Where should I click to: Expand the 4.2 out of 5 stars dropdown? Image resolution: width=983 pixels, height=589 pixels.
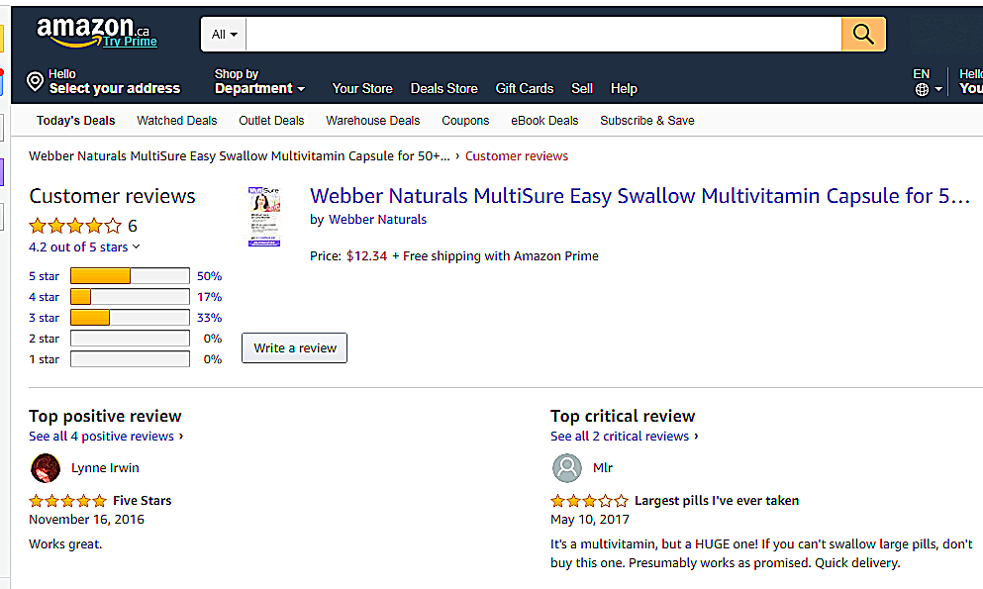pyautogui.click(x=84, y=247)
